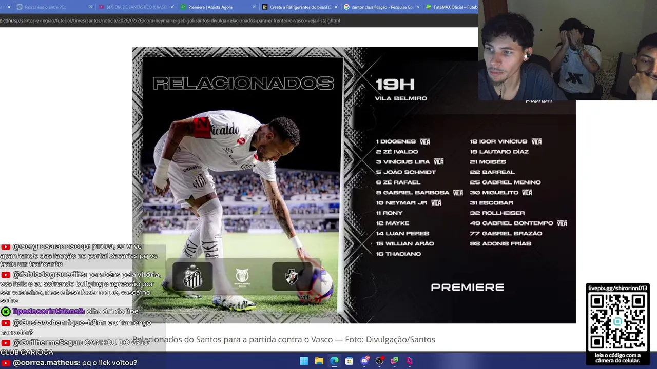657x369 pixels.
Task: Close the 'Create a Refrigerantes do brasil' tab
Action: click(x=336, y=7)
